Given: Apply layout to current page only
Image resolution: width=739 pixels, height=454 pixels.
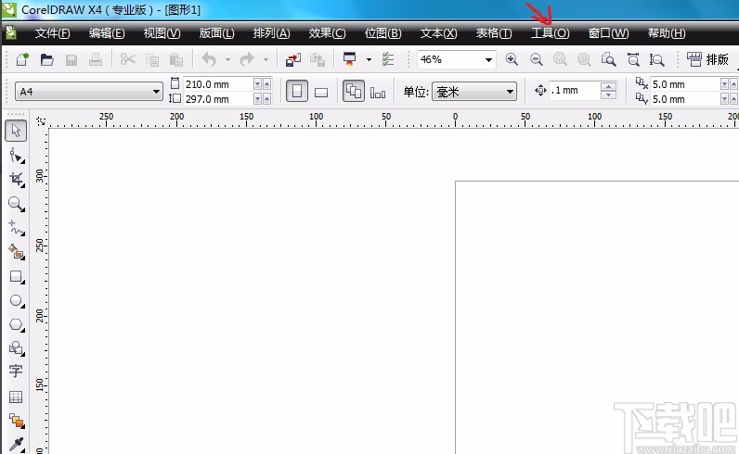Looking at the screenshot, I should click(378, 92).
